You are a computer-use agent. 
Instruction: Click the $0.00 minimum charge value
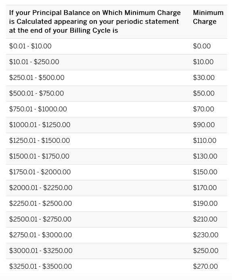click(x=202, y=46)
